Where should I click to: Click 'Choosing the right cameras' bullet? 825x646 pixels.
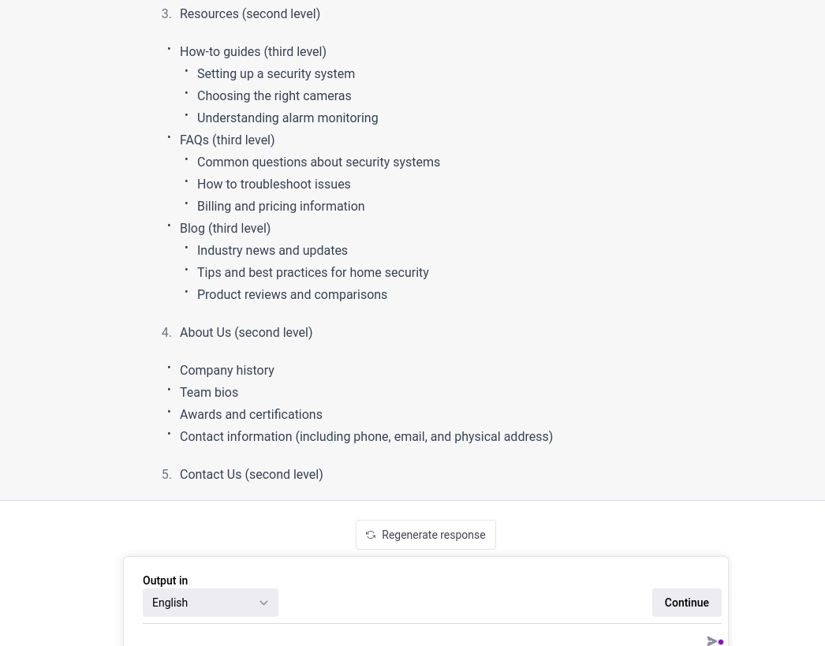click(x=274, y=96)
